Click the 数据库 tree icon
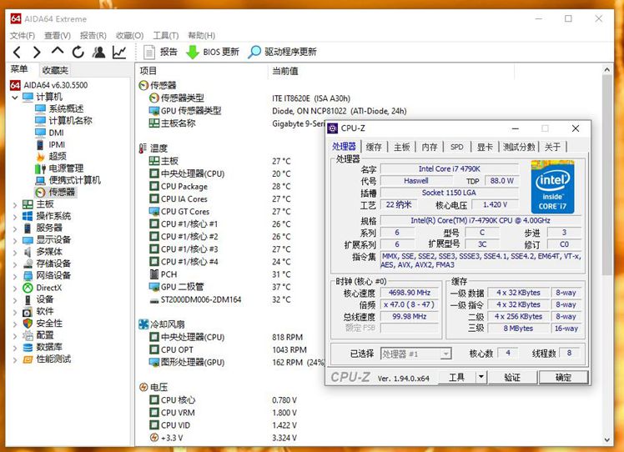The height and width of the screenshot is (452, 624). click(28, 348)
